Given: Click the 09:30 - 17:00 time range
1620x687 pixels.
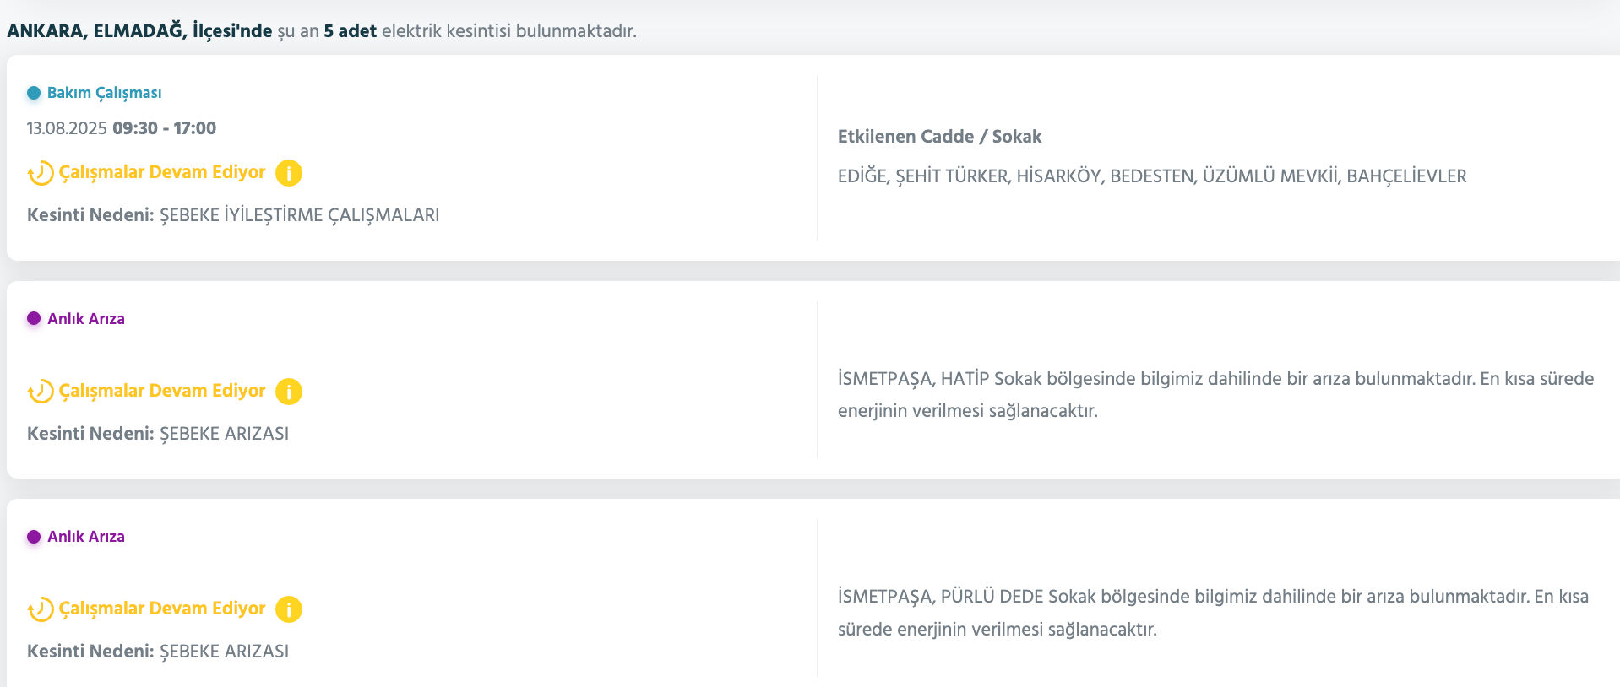Looking at the screenshot, I should coord(164,127).
